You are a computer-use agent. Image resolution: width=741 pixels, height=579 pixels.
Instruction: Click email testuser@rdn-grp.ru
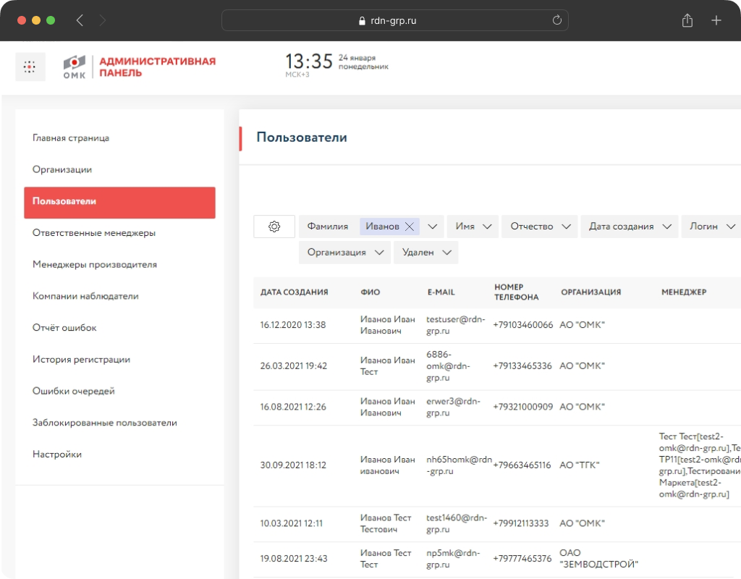point(456,325)
